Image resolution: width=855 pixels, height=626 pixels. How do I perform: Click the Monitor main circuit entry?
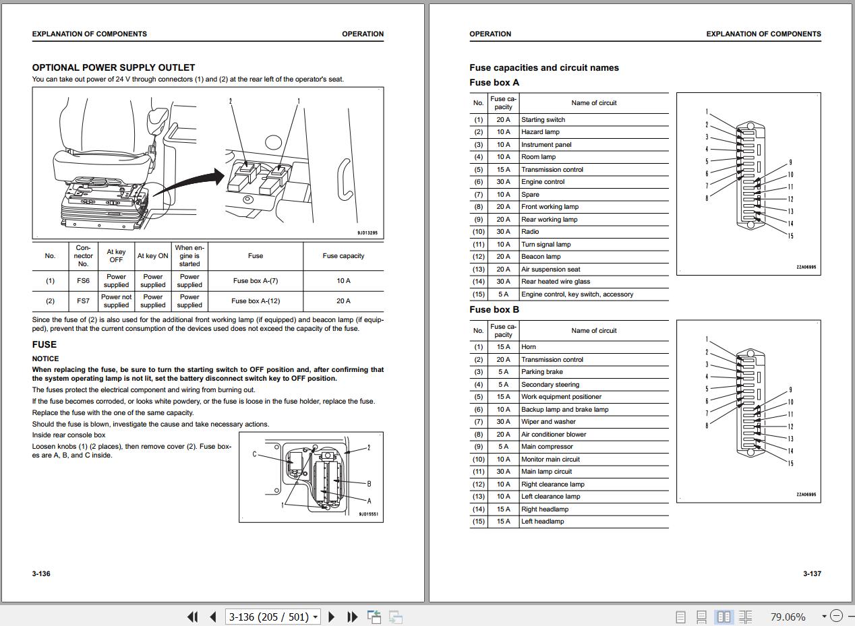550,460
